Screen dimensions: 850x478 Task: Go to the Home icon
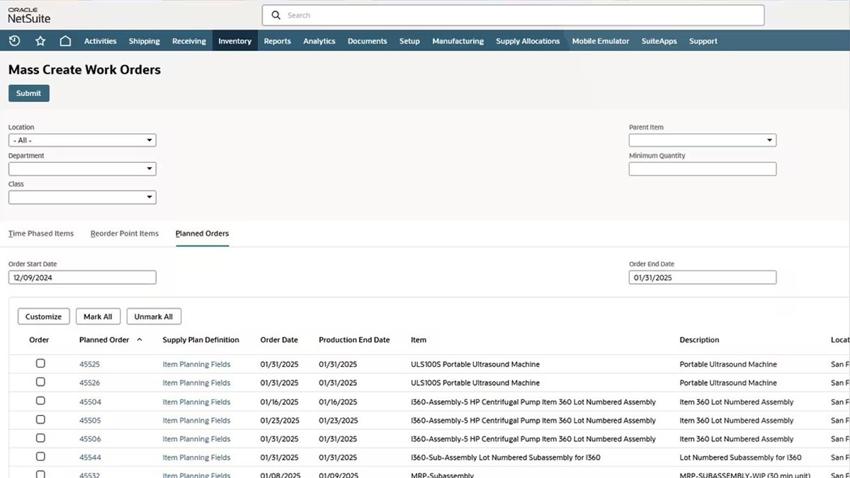(65, 41)
